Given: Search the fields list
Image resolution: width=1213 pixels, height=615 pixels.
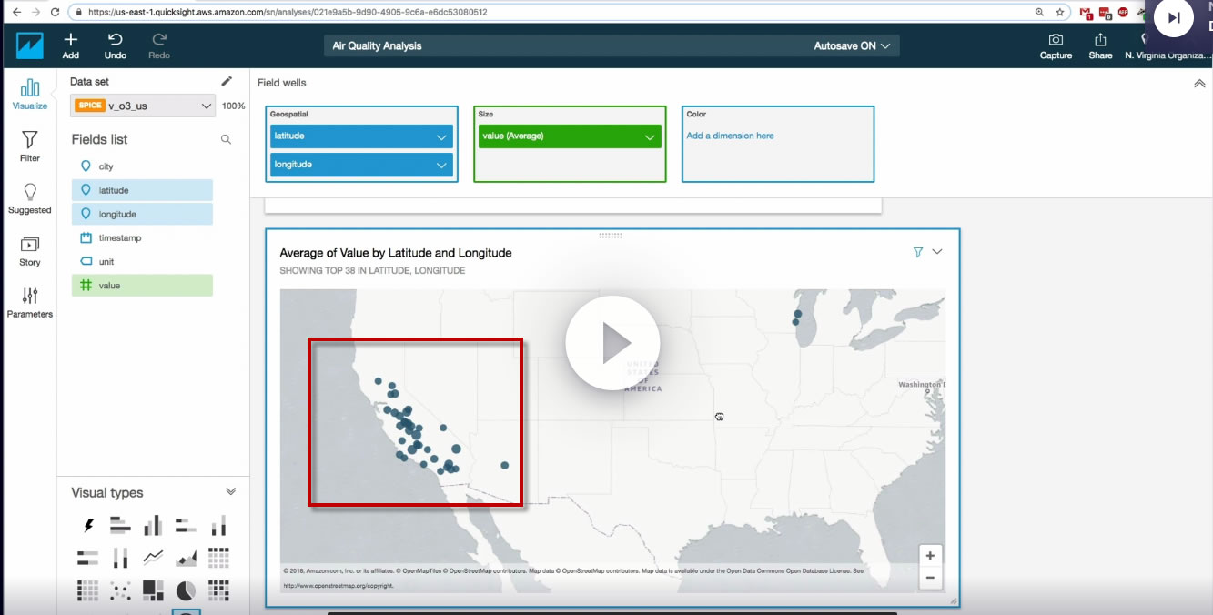Looking at the screenshot, I should click(226, 139).
